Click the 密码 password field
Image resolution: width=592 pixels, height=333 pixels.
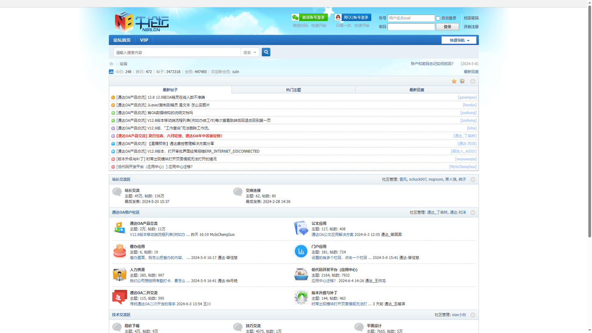point(411,27)
